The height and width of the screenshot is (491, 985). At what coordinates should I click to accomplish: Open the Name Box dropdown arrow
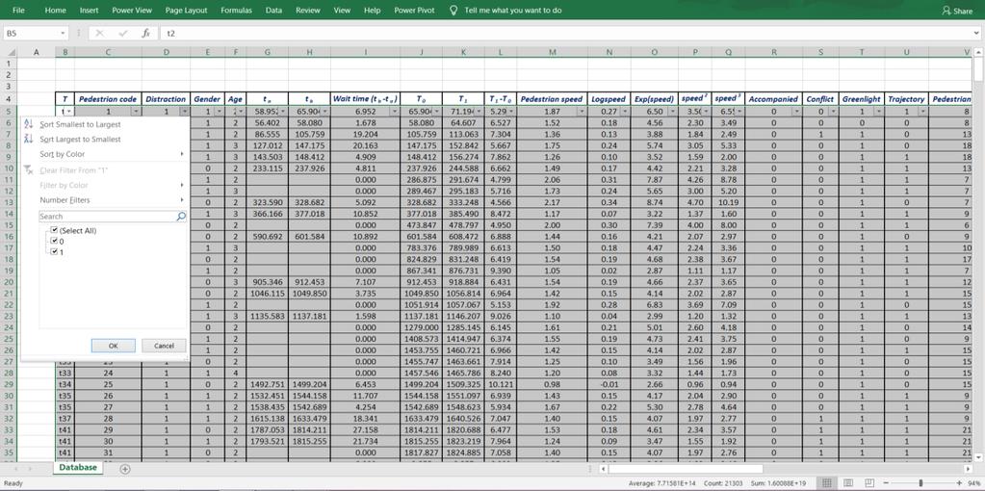click(x=63, y=34)
